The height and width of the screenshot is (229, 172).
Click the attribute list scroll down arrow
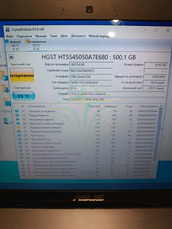[x=153, y=176]
